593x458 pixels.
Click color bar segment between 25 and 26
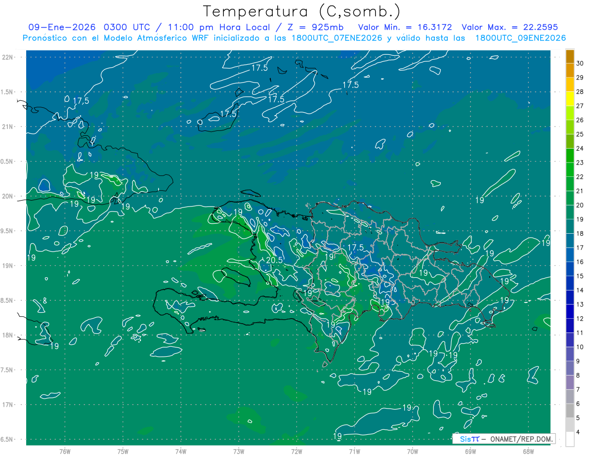570,127
